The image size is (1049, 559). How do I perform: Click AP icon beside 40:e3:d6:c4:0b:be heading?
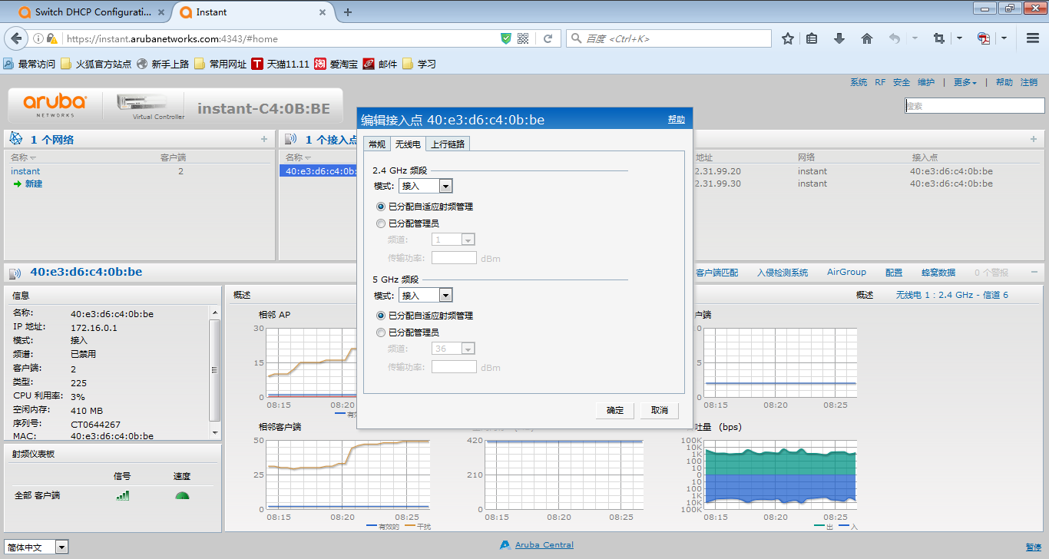point(15,273)
